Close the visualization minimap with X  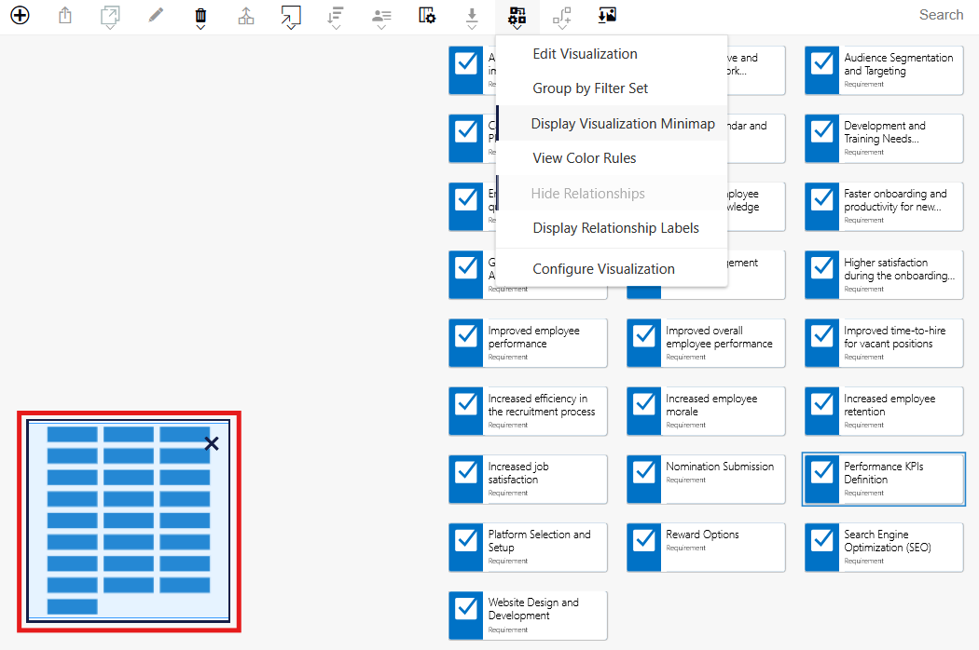pos(212,443)
